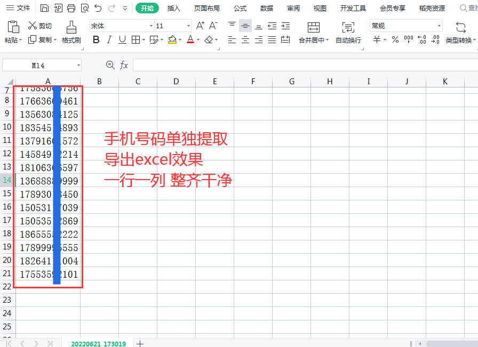The width and height of the screenshot is (478, 347).
Task: Select the sheet tab 20220621 173019
Action: pos(99,344)
